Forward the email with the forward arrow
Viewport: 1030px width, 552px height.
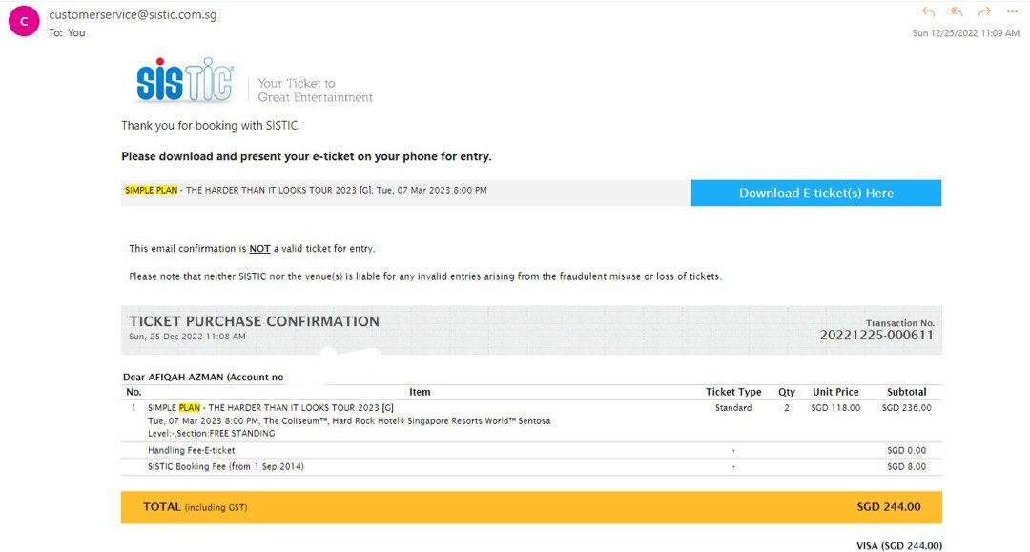(x=984, y=11)
